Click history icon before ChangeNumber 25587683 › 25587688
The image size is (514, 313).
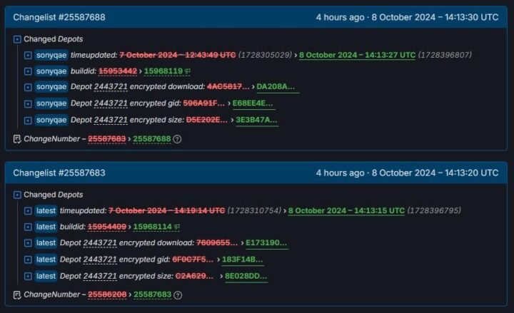click(x=17, y=139)
